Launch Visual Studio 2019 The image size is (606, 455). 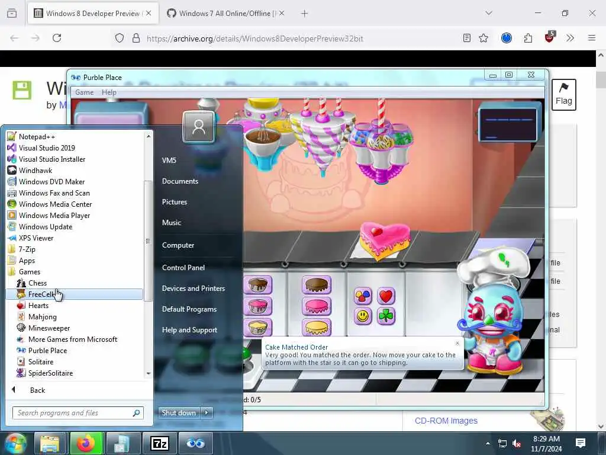coord(74,148)
